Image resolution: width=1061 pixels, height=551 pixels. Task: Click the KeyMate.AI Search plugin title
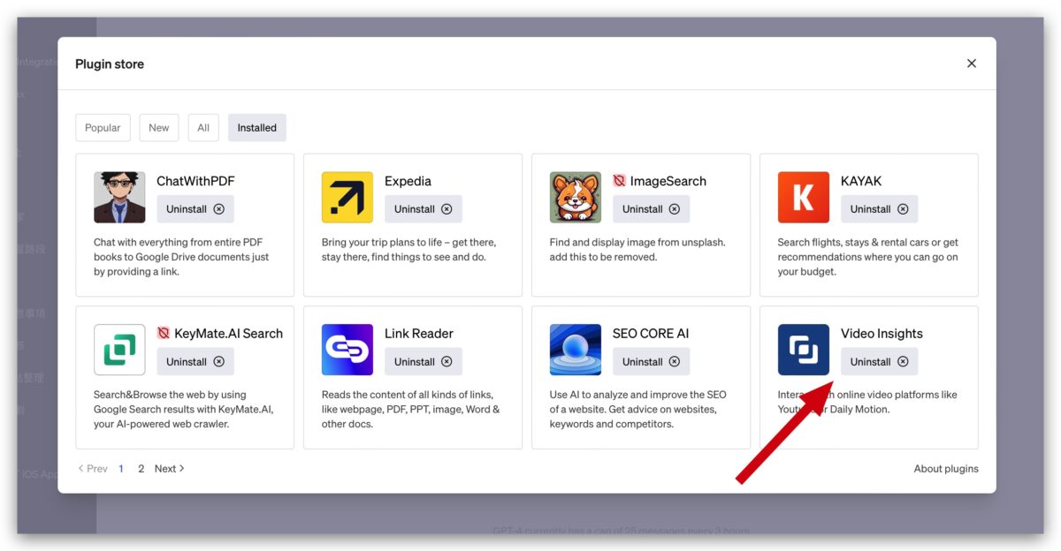(228, 334)
